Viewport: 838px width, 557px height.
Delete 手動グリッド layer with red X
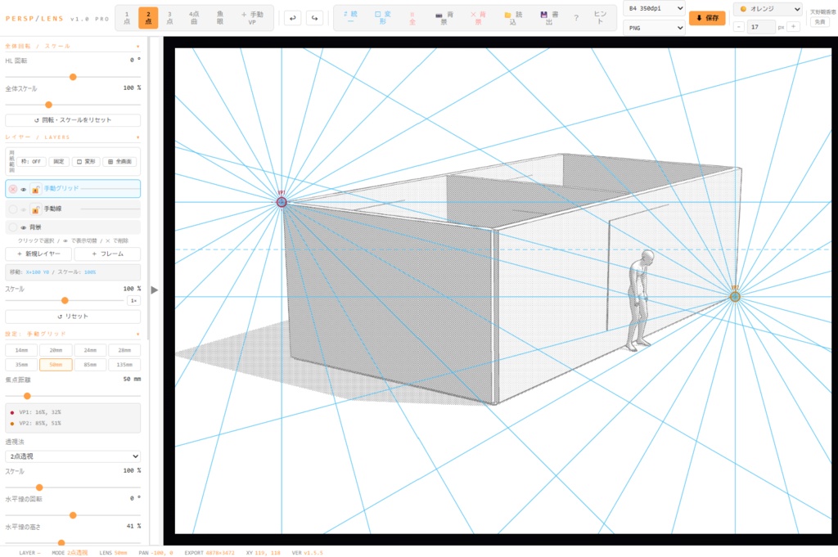pos(13,189)
